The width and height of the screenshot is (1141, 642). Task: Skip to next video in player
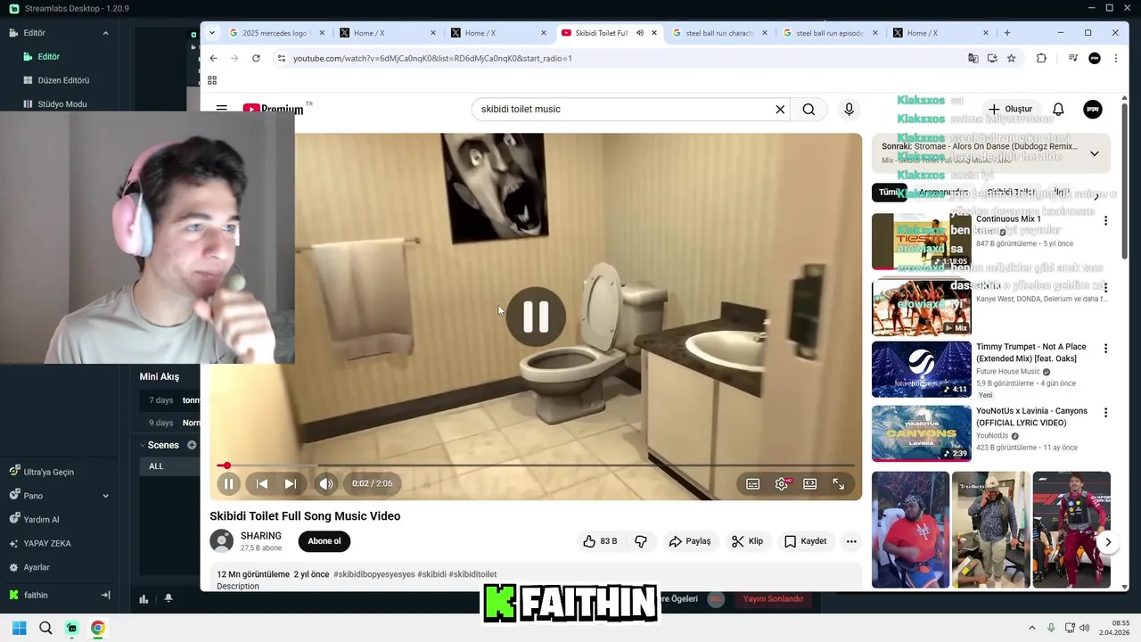pos(291,483)
